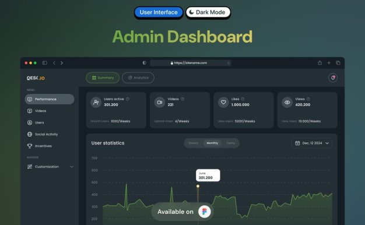
Task: Expand the Customization chevron
Action: click(x=72, y=167)
